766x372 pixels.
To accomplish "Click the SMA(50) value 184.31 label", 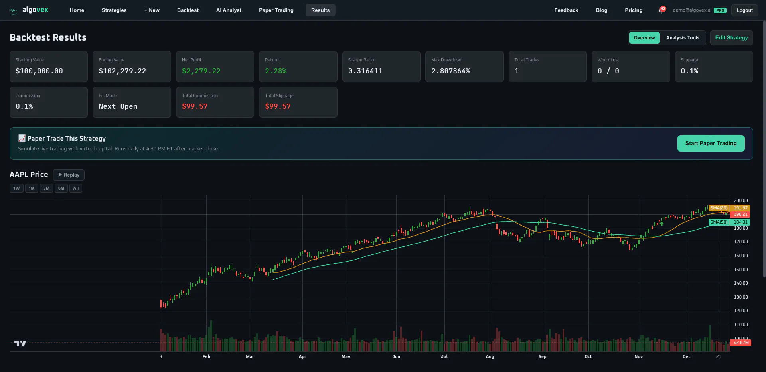I will [x=740, y=222].
